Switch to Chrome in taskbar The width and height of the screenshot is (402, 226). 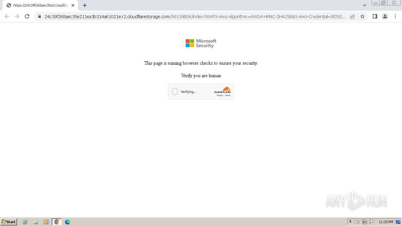[57, 222]
